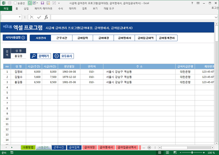Toggle the 눈금선 gridlines checkbox
This screenshot has width=219, height=155.
pos(15,3)
